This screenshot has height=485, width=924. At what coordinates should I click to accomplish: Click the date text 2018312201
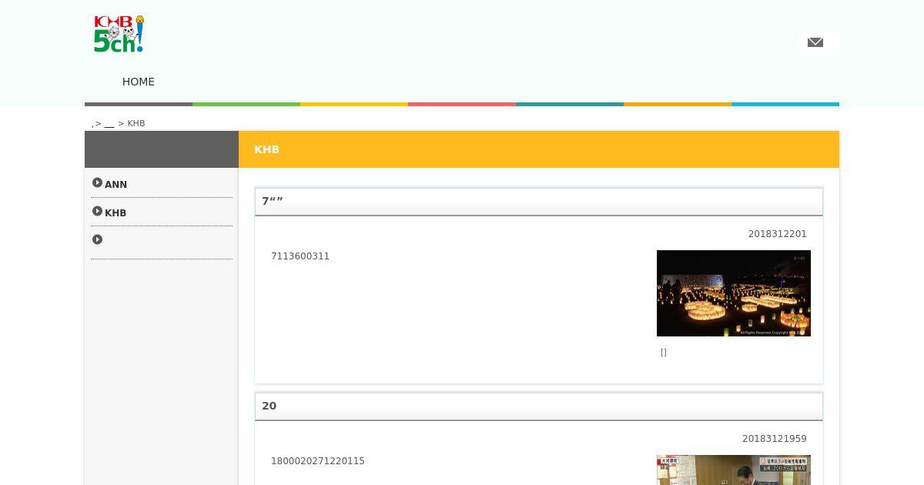[778, 234]
